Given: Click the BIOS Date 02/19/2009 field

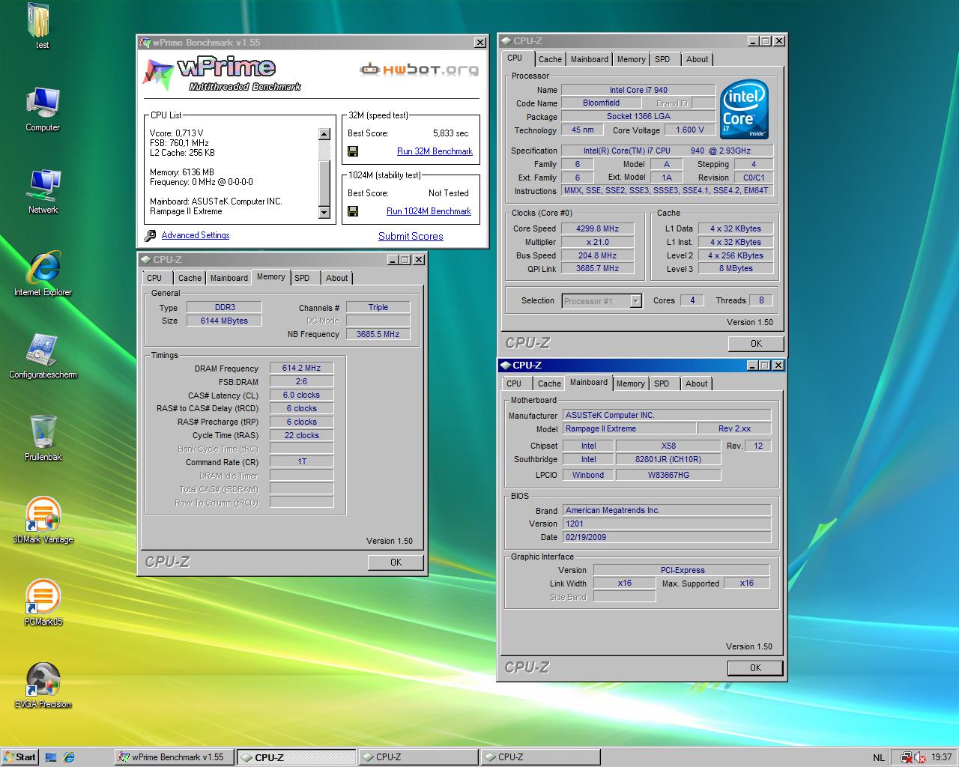Looking at the screenshot, I should [666, 537].
